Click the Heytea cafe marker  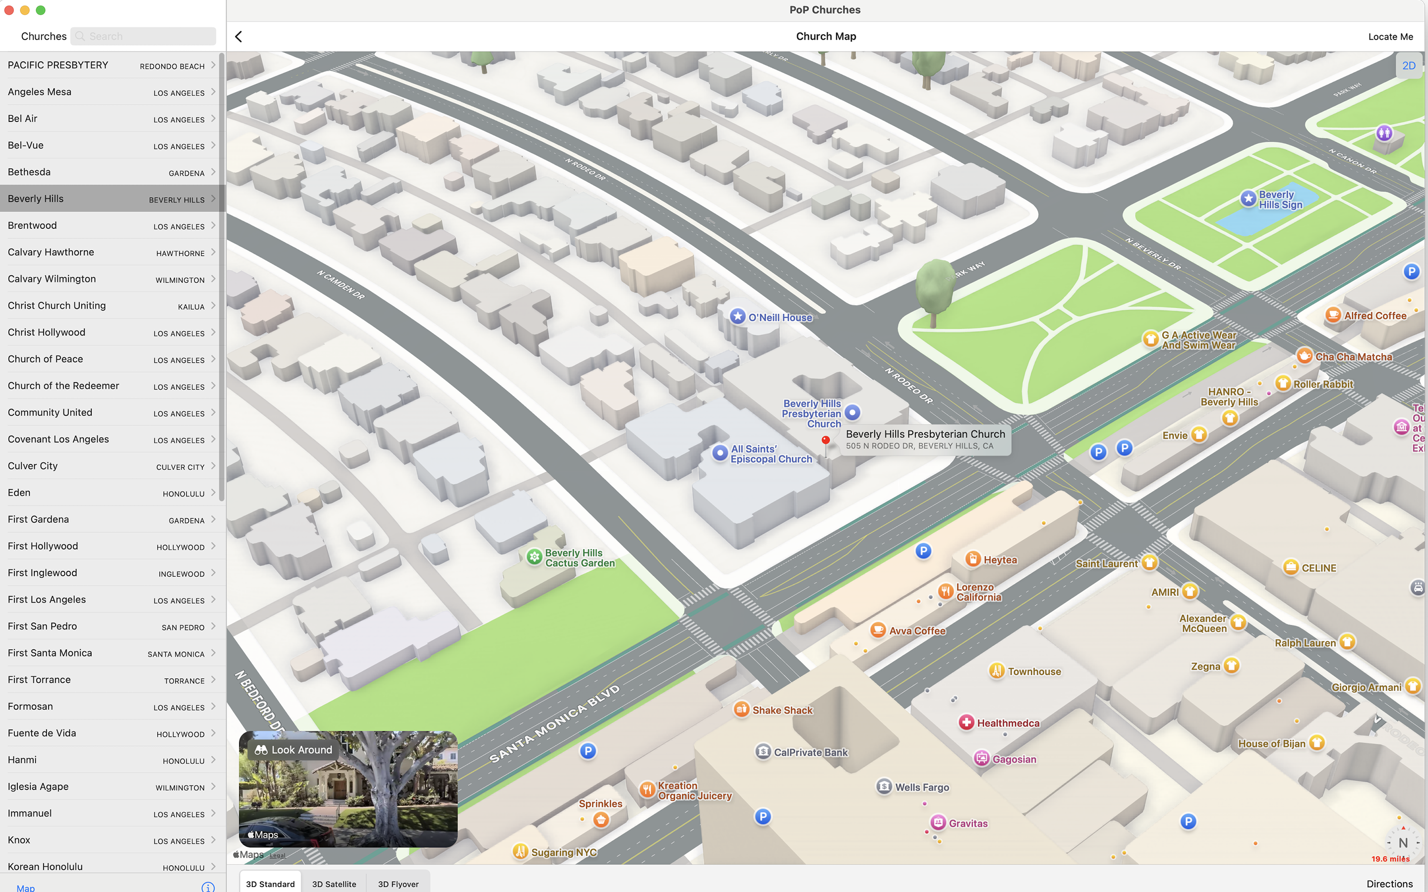click(973, 559)
